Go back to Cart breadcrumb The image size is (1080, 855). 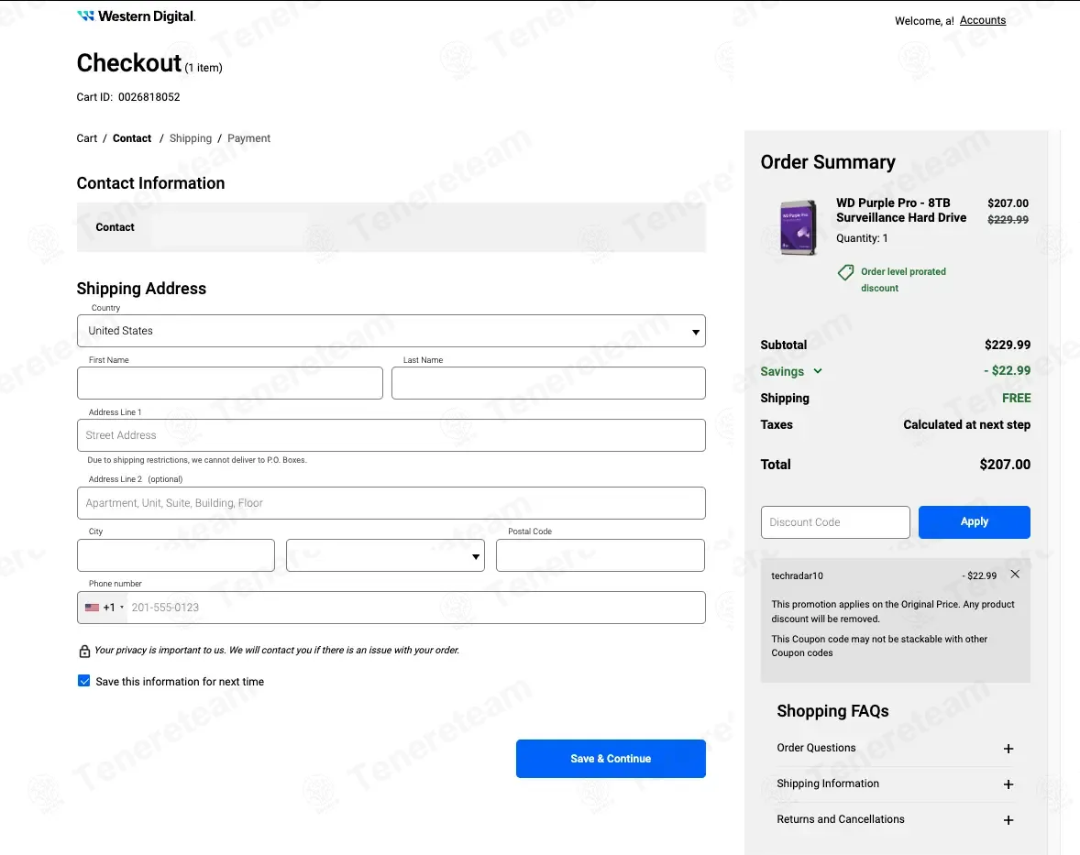coord(87,138)
